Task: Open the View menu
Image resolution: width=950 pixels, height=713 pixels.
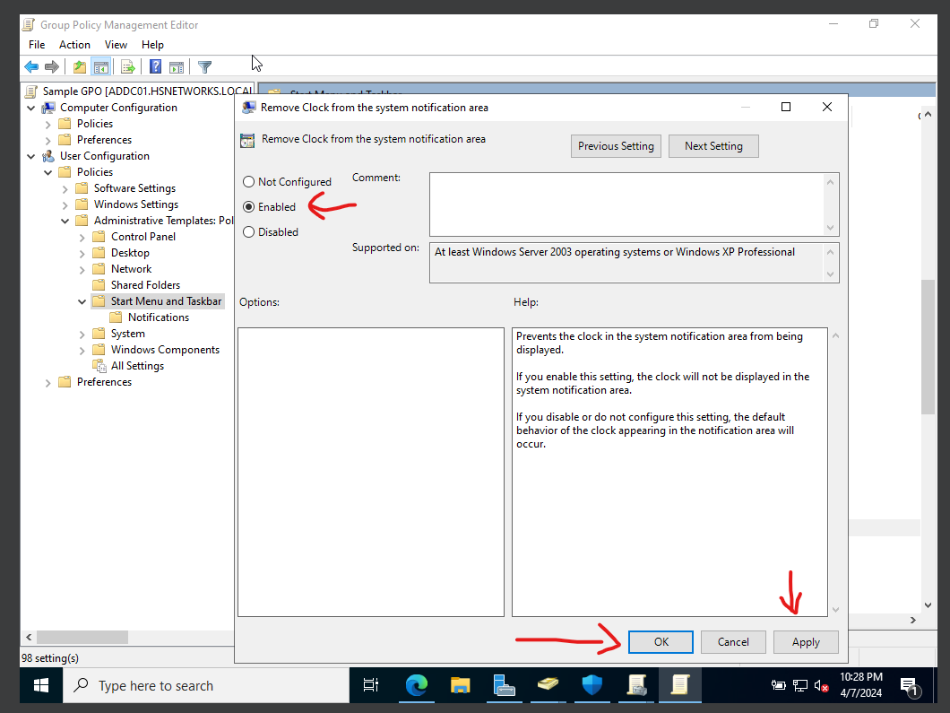Action: [116, 44]
